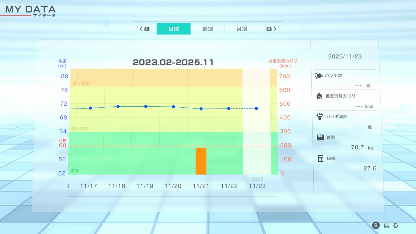Click the L shoulder button icon
416x234 pixels.
coord(147,29)
